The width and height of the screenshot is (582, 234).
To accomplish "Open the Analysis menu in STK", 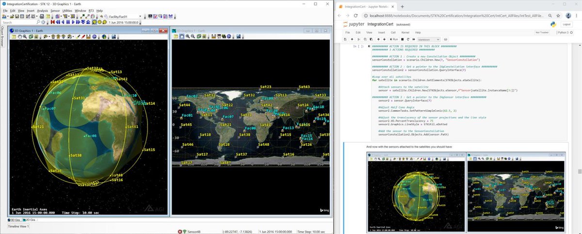I will [x=42, y=11].
